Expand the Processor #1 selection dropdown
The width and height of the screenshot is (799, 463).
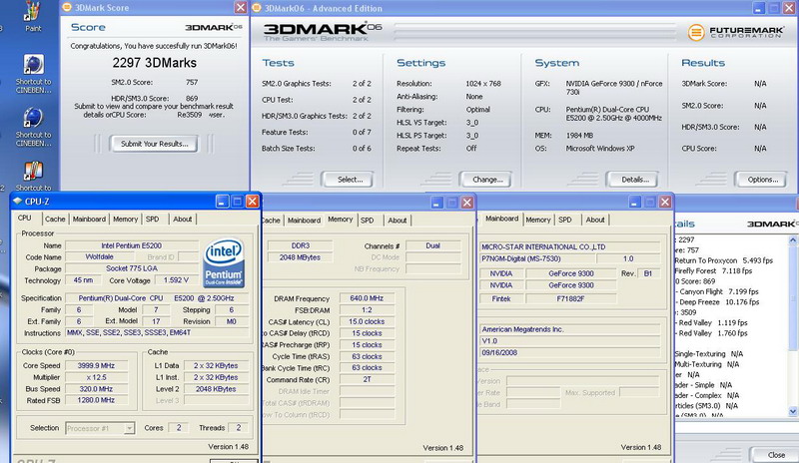(x=129, y=427)
